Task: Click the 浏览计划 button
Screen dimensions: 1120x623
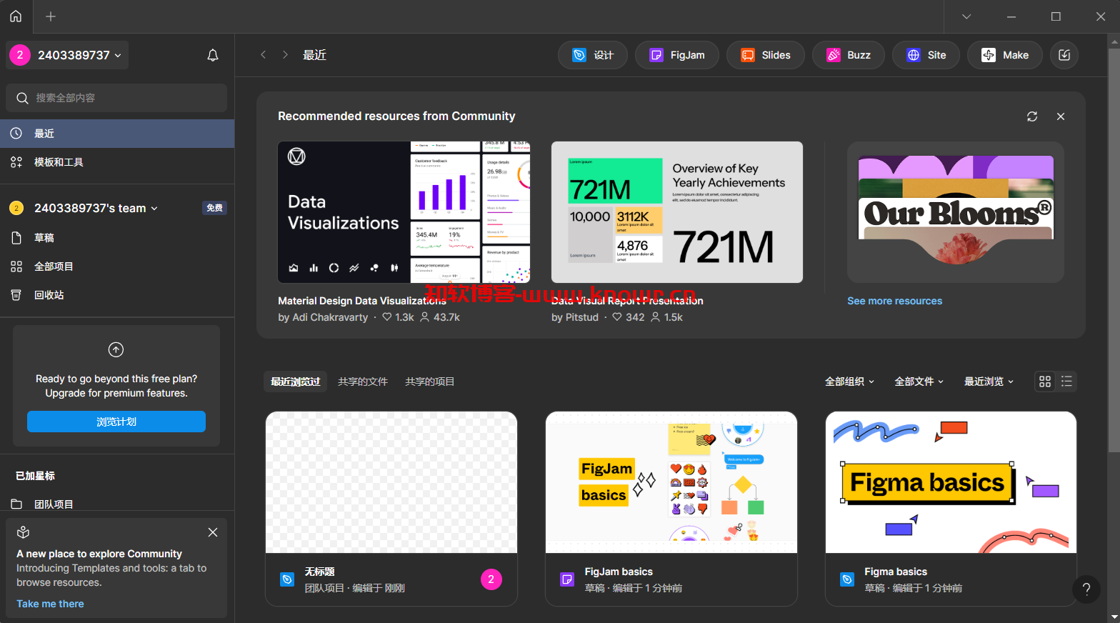Action: point(116,422)
